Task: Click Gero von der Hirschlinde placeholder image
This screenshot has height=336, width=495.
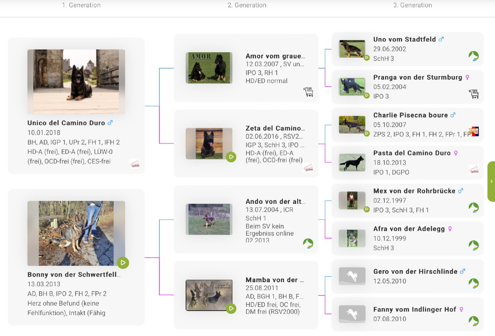Action: pyautogui.click(x=352, y=276)
